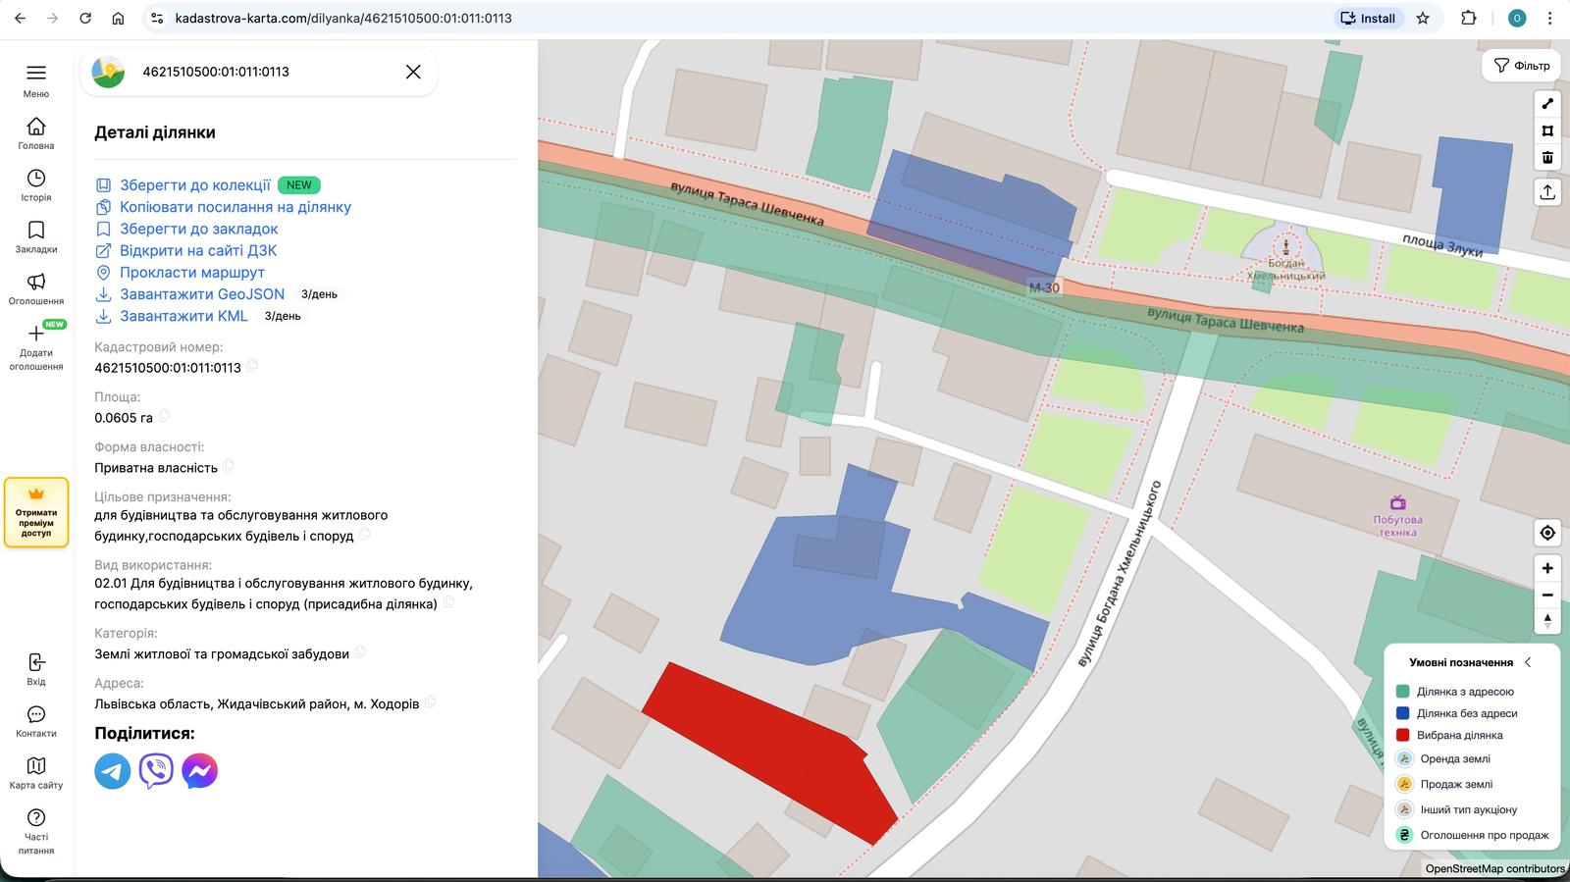Share via Messenger icon
The image size is (1570, 882).
(200, 771)
